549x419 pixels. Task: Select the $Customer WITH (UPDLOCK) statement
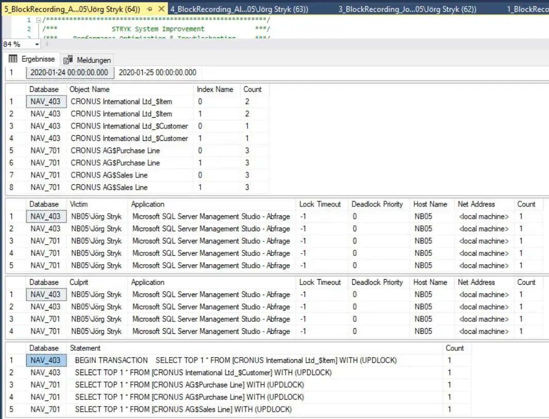(x=255, y=373)
